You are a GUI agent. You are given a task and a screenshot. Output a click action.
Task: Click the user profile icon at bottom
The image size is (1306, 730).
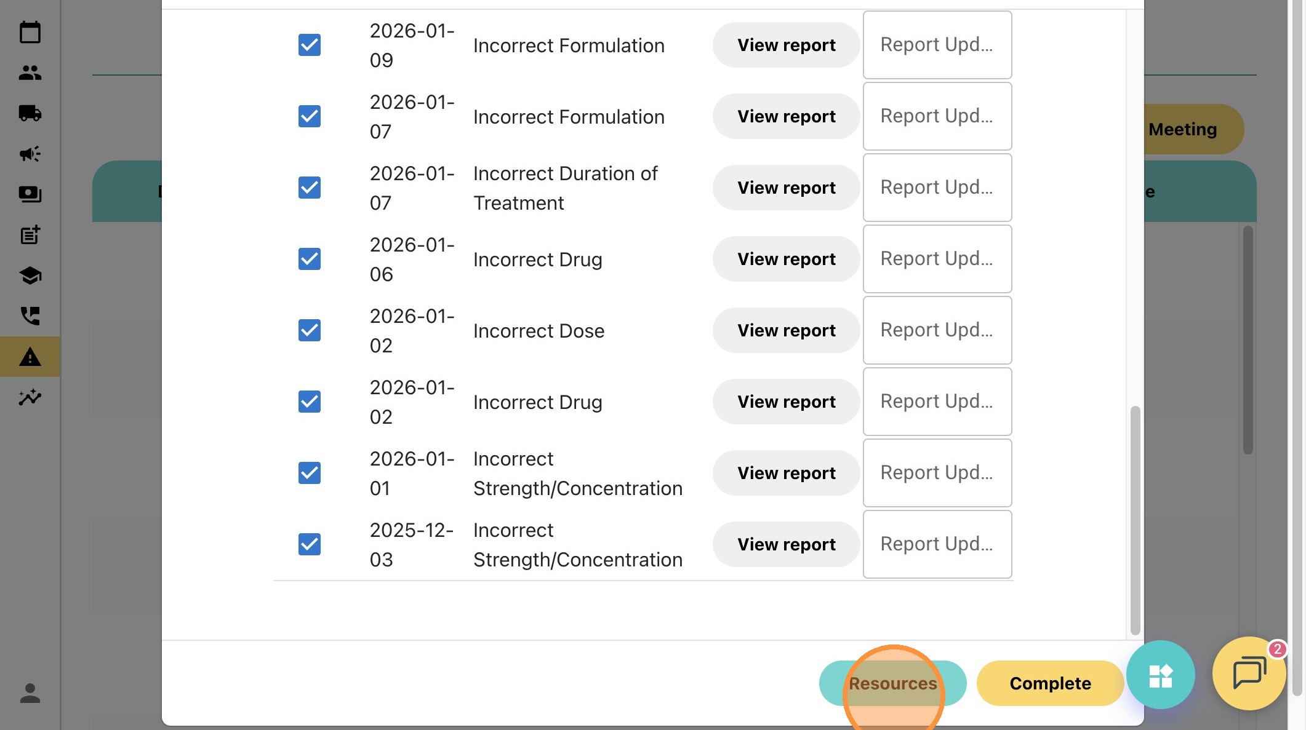30,693
